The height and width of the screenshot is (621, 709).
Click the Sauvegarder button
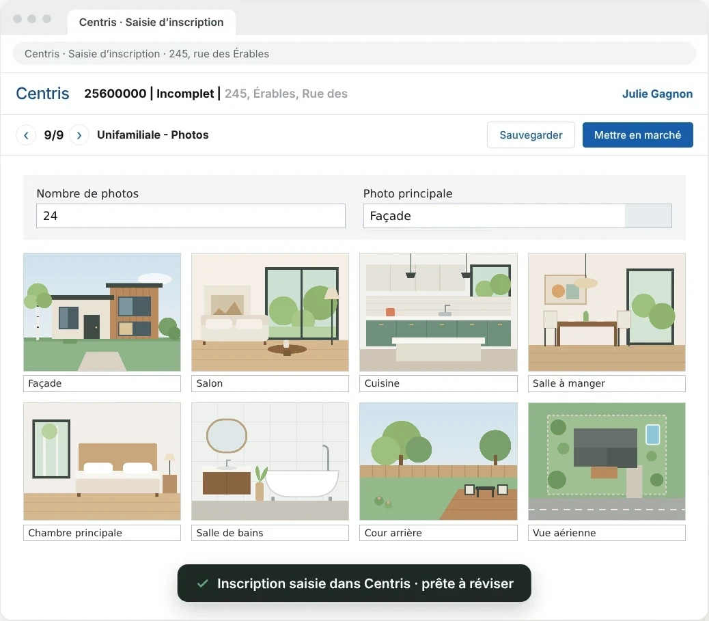click(x=531, y=135)
